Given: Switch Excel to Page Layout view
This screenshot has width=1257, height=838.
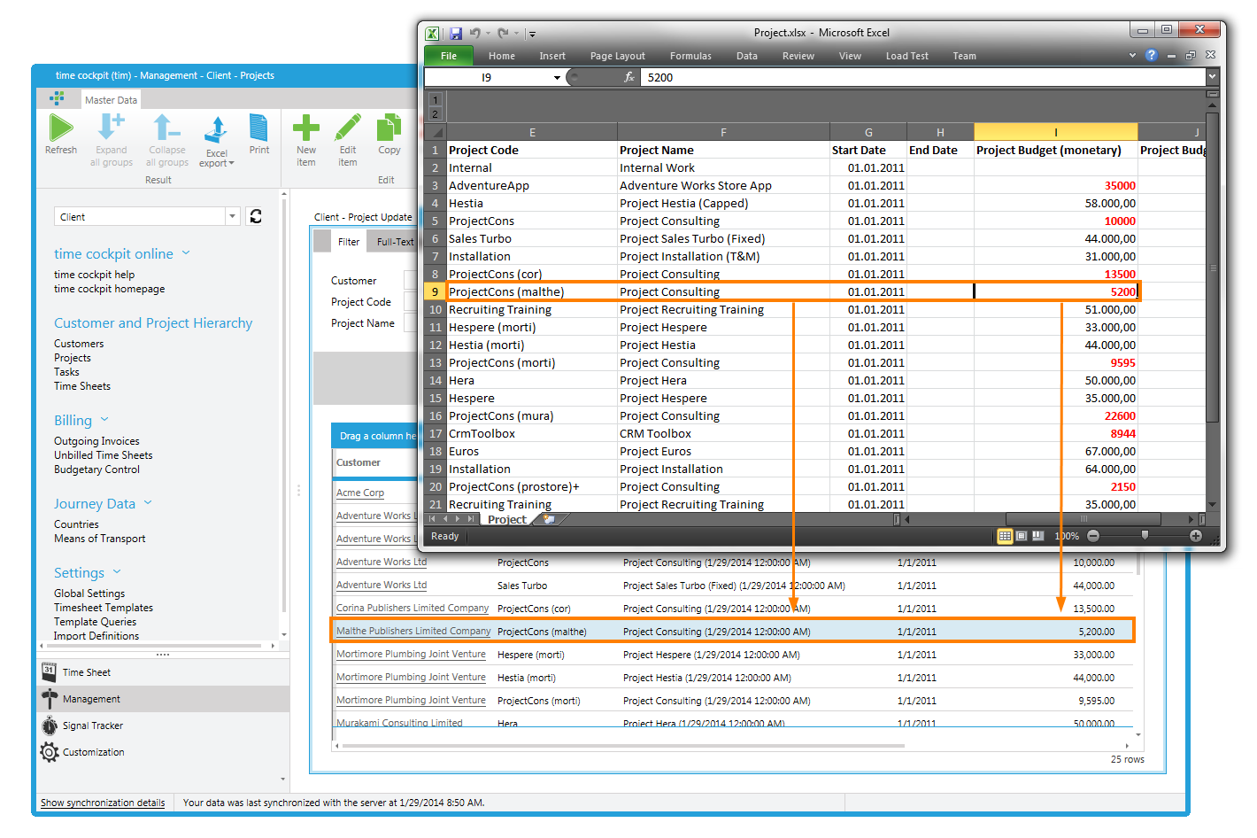Looking at the screenshot, I should [x=1022, y=536].
